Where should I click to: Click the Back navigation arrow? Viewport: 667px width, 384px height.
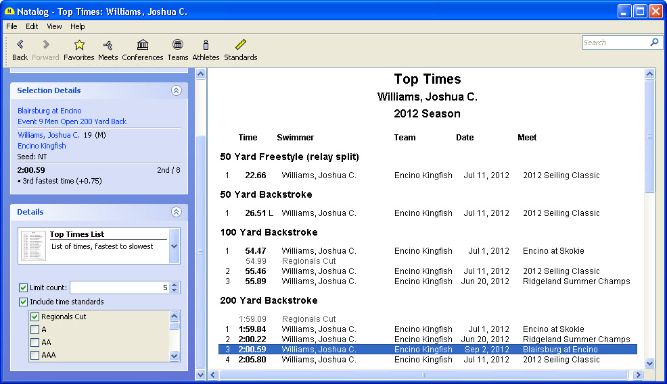[20, 45]
